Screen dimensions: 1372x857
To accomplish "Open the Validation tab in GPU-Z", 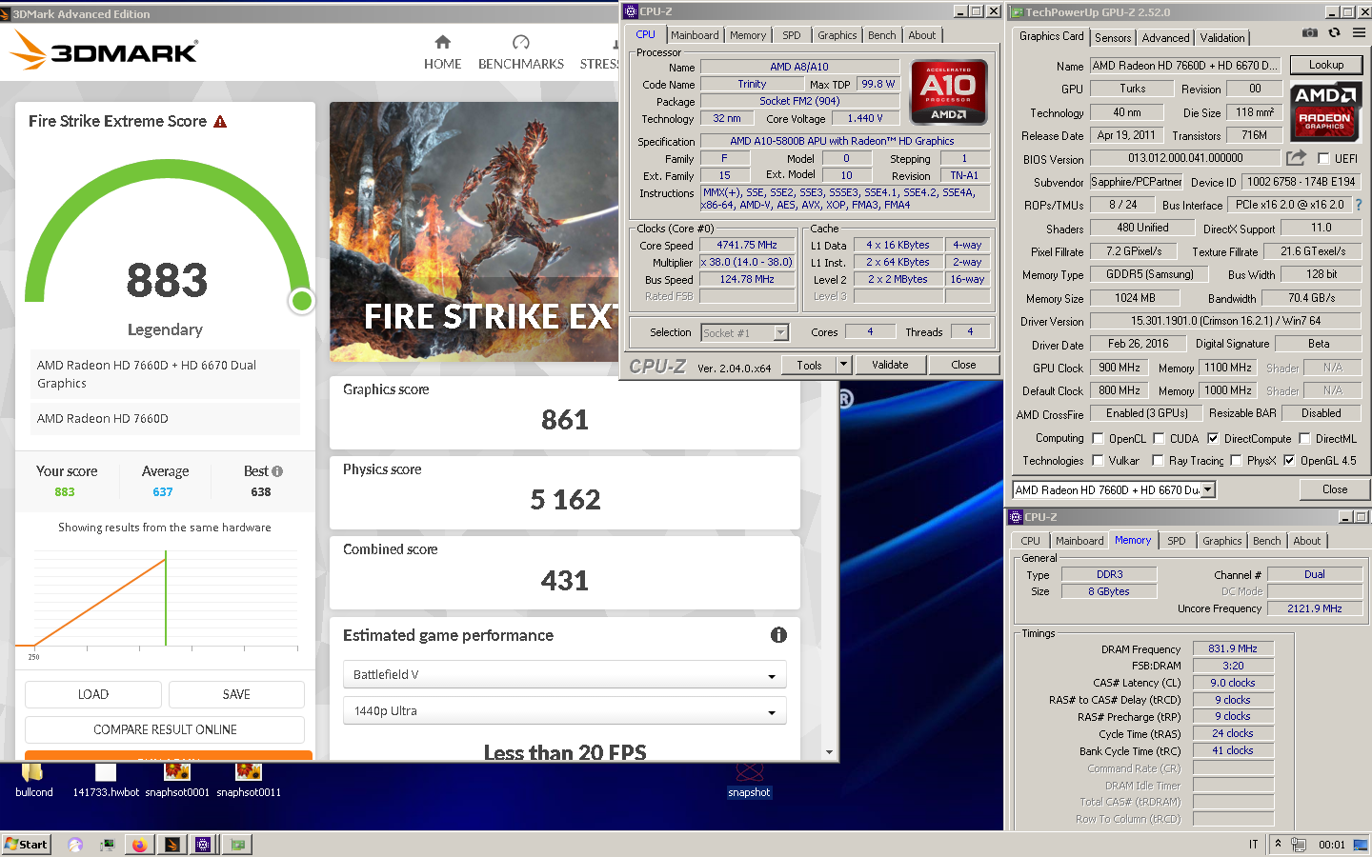I will tap(1221, 38).
